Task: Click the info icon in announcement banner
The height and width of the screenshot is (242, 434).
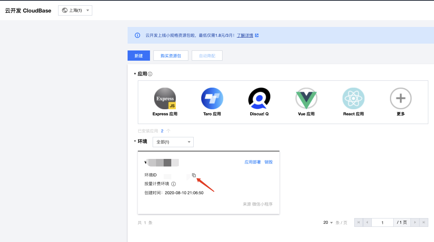Action: click(137, 35)
